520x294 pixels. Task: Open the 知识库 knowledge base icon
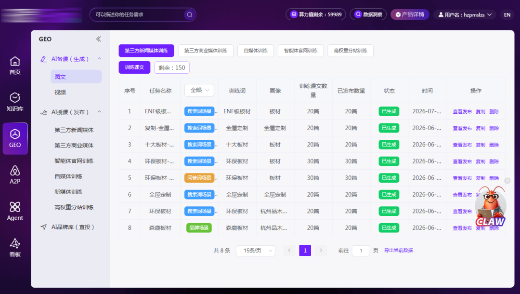click(x=15, y=102)
